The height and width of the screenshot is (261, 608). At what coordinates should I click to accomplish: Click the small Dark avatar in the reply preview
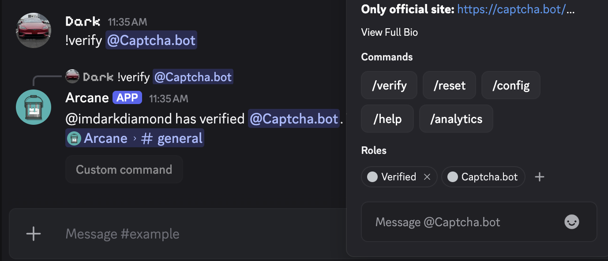point(72,76)
